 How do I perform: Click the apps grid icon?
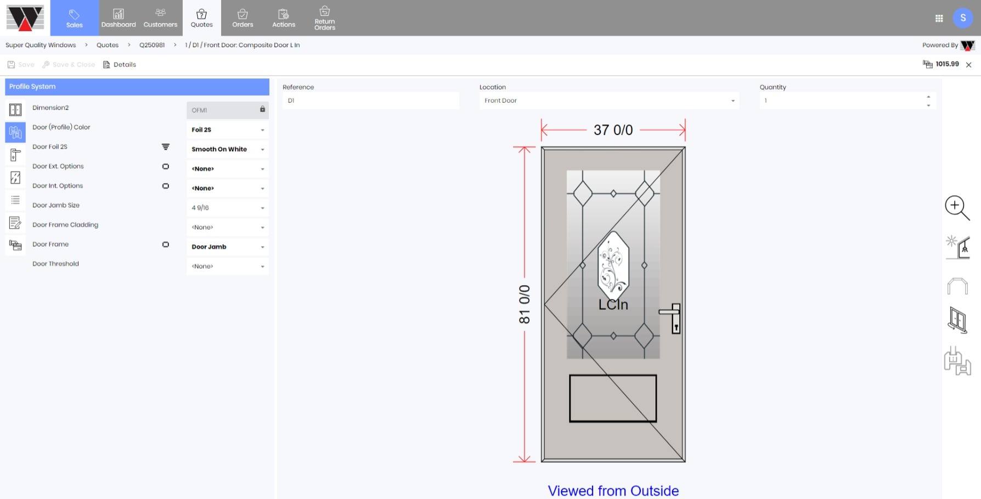[939, 19]
